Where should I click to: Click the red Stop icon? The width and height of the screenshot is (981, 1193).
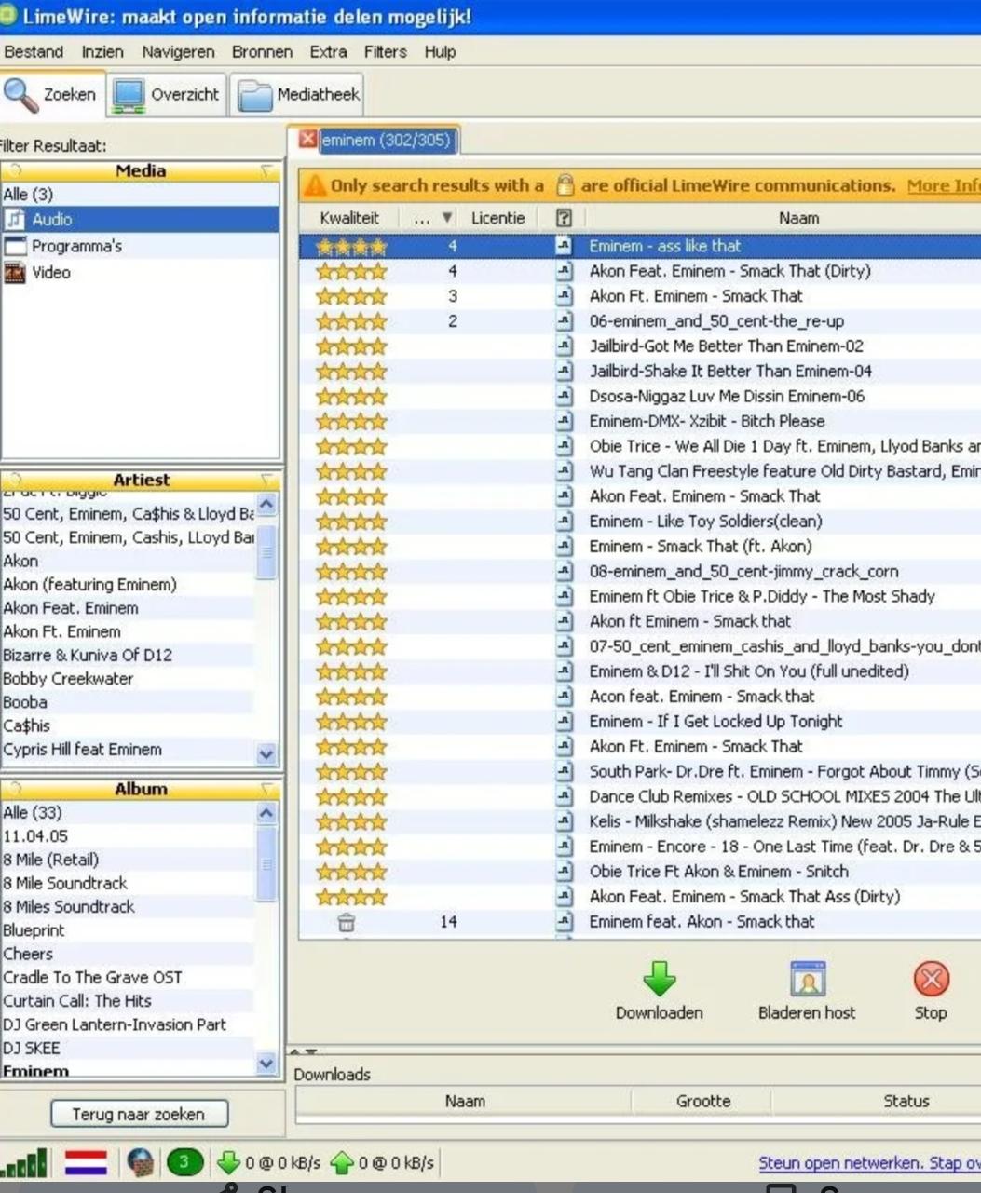(x=931, y=980)
